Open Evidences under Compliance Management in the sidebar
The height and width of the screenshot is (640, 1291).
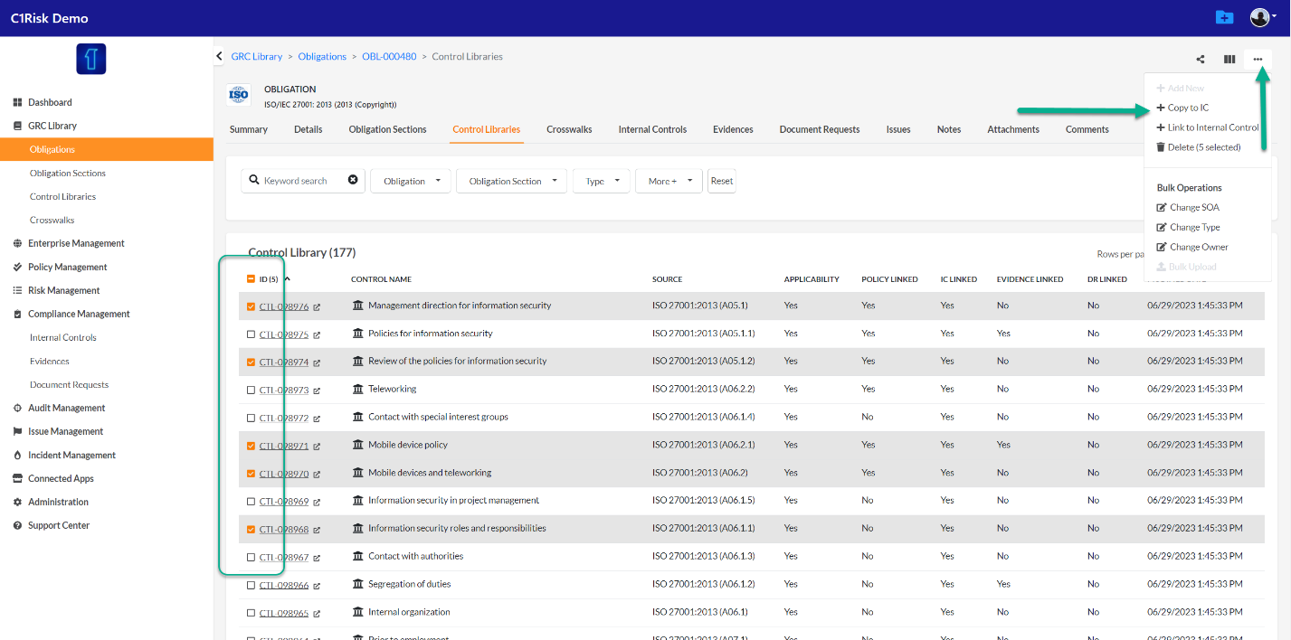click(50, 361)
